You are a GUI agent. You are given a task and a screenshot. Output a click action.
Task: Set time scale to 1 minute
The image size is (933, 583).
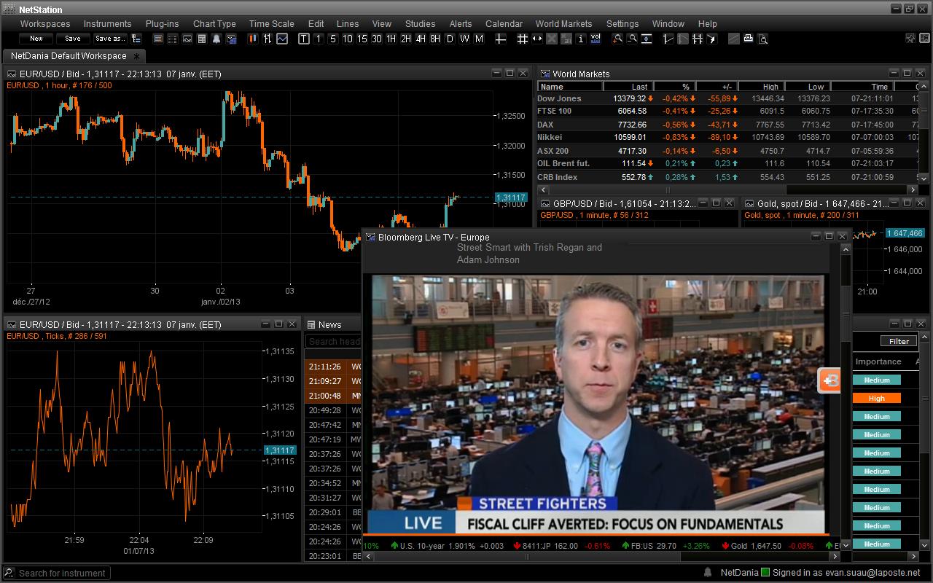[x=319, y=39]
